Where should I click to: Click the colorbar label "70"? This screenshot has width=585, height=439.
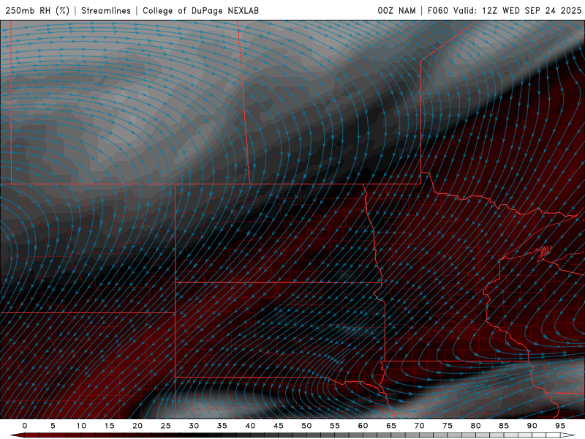click(419, 426)
